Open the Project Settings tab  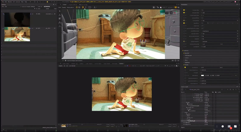coord(73,4)
